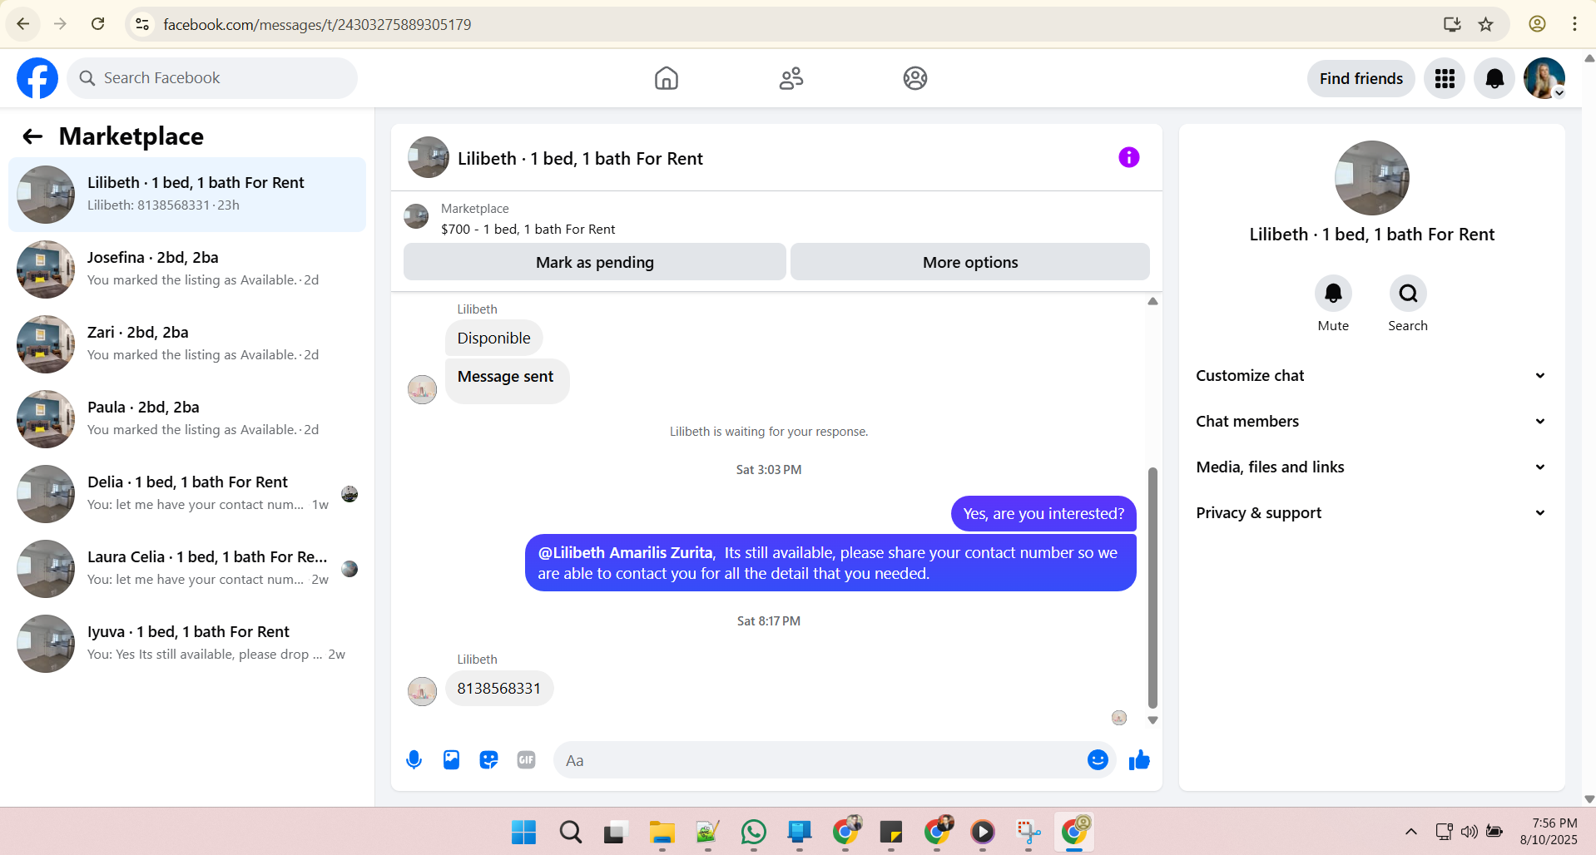Open the Friends icon in top navigation
The width and height of the screenshot is (1596, 855).
[x=791, y=78]
